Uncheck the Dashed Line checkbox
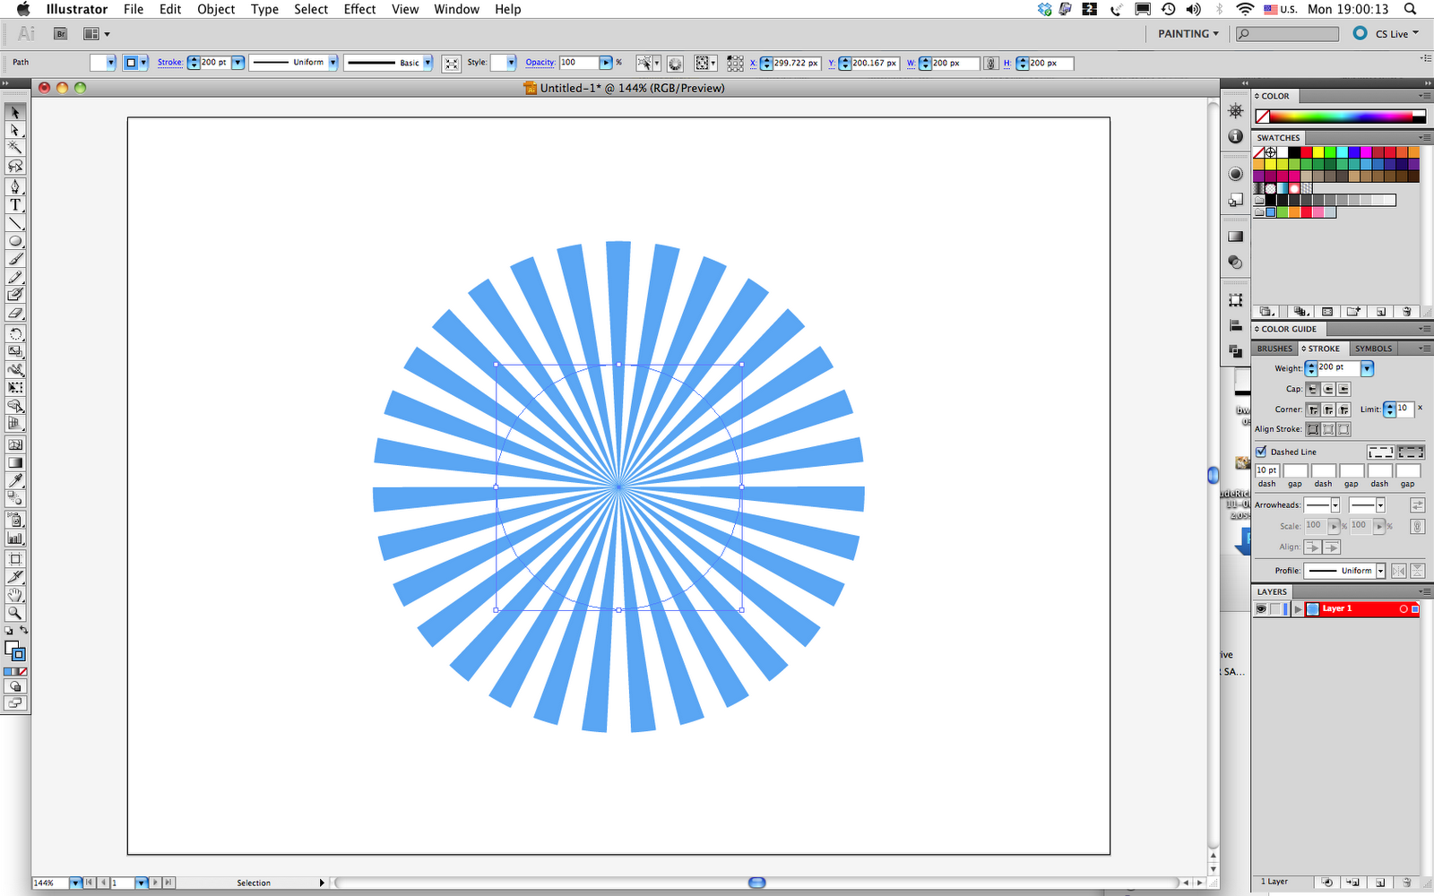1434x896 pixels. [x=1261, y=452]
